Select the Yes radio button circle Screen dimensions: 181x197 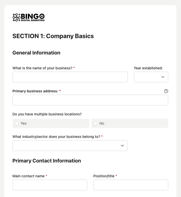(17, 123)
